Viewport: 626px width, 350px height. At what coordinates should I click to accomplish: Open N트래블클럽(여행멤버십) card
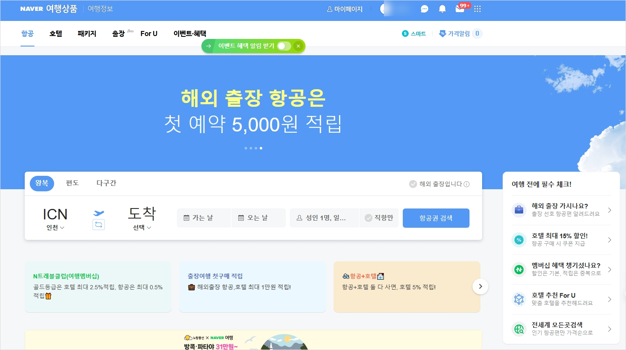[98, 287]
